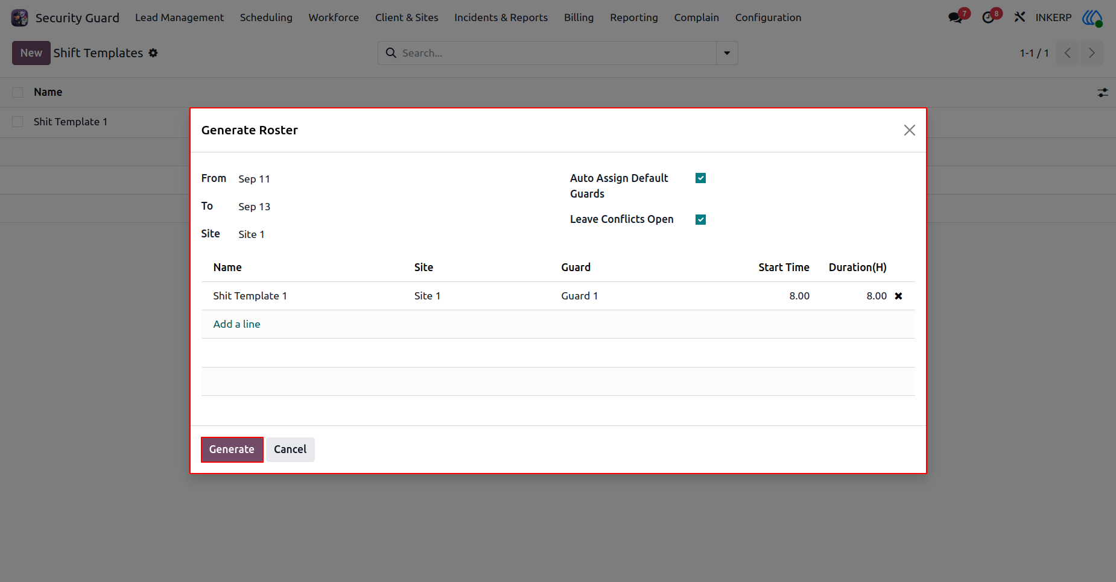
Task: Focus the Search input field
Action: 555,53
